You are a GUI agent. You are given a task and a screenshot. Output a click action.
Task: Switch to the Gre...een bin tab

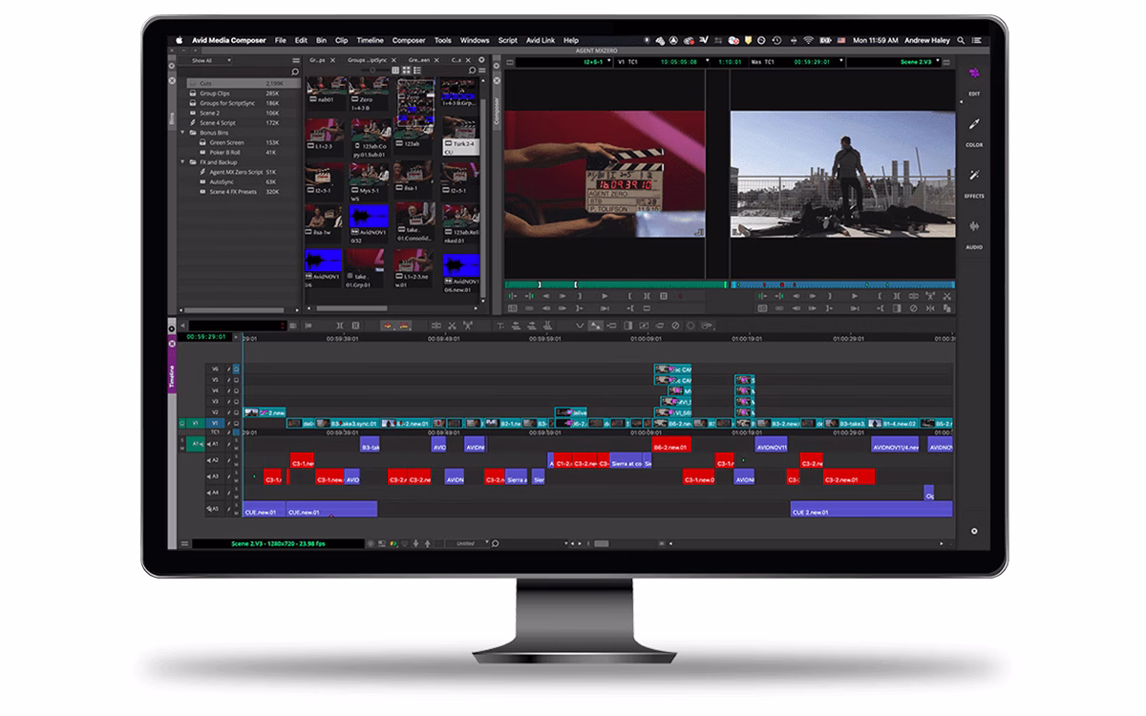click(419, 59)
